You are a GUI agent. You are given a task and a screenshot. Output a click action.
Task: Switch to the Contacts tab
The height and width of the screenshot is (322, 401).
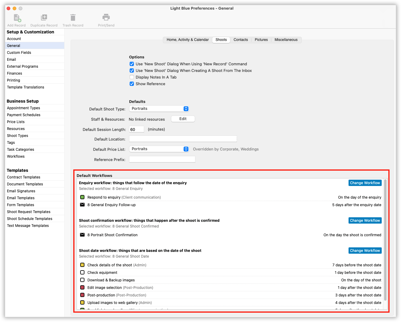(x=241, y=40)
